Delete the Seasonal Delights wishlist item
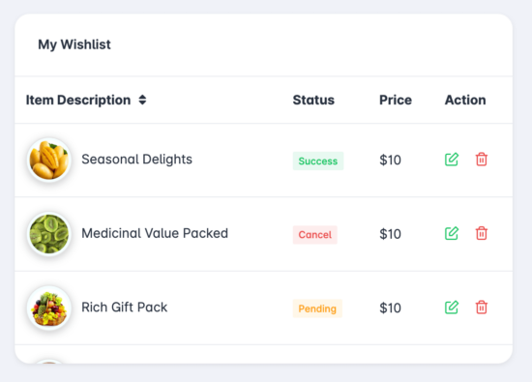The height and width of the screenshot is (382, 532). coord(482,160)
